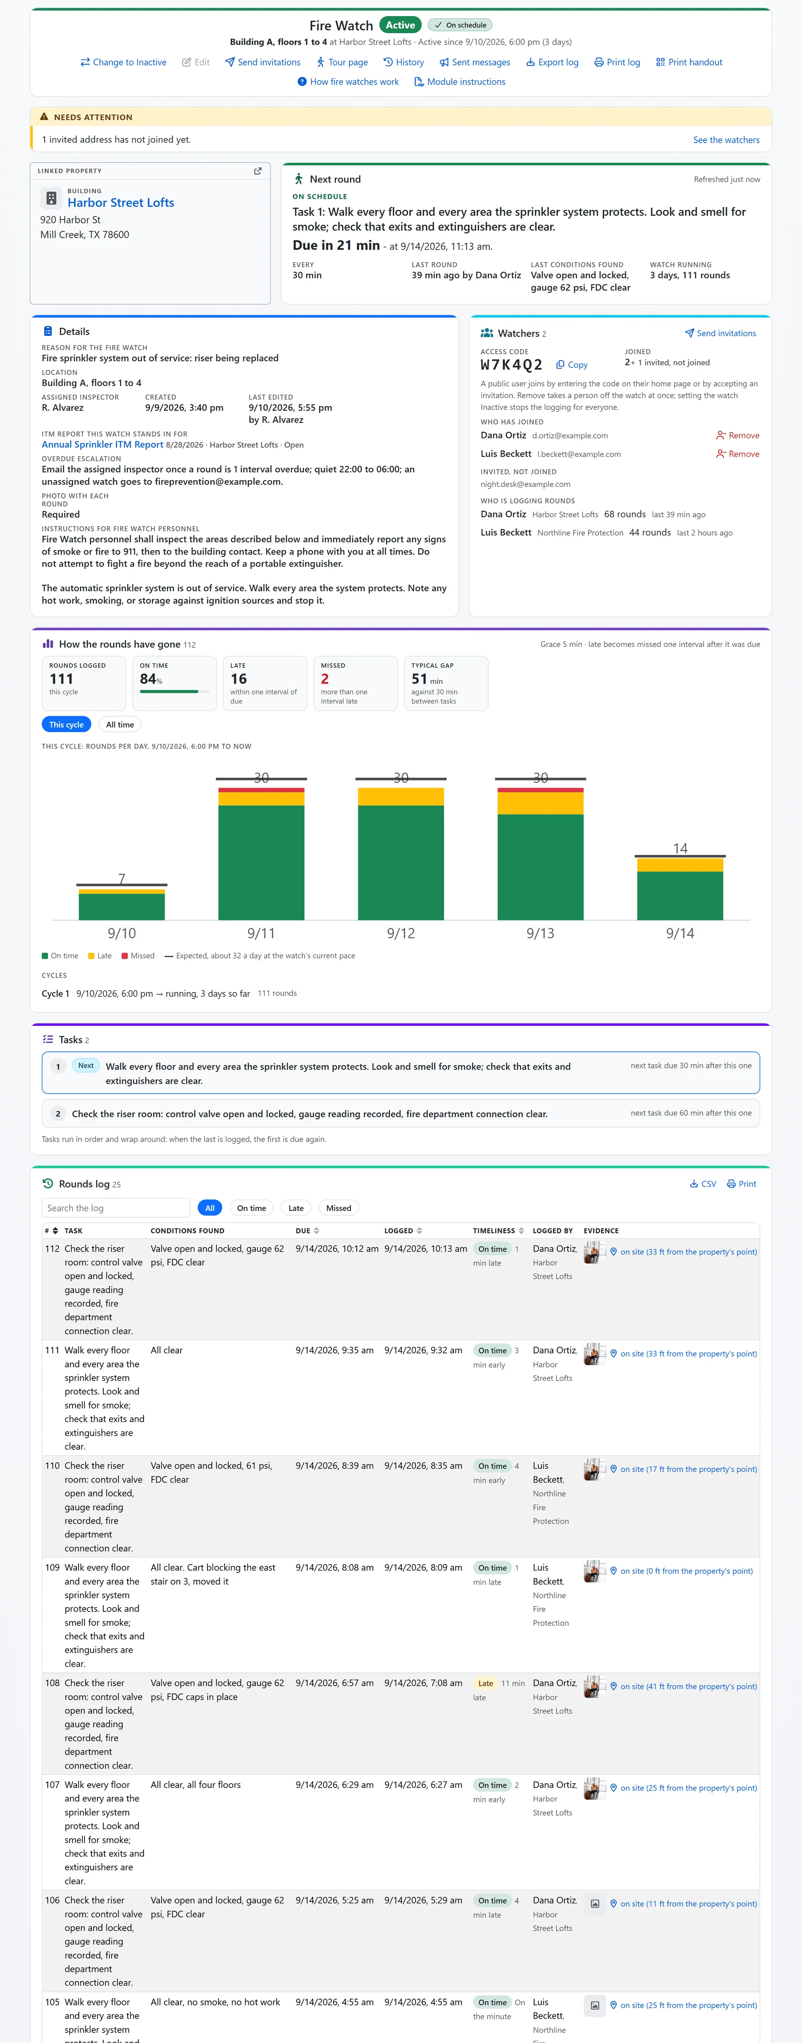Open on site 41 ft location link
Screen dimensions: 802x2043
click(x=683, y=1687)
